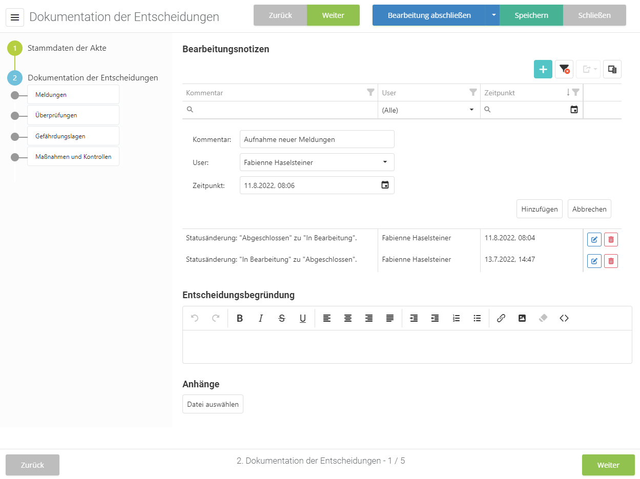Insert a hyperlink using the link icon
Screen dimensions: 640x479
501,318
